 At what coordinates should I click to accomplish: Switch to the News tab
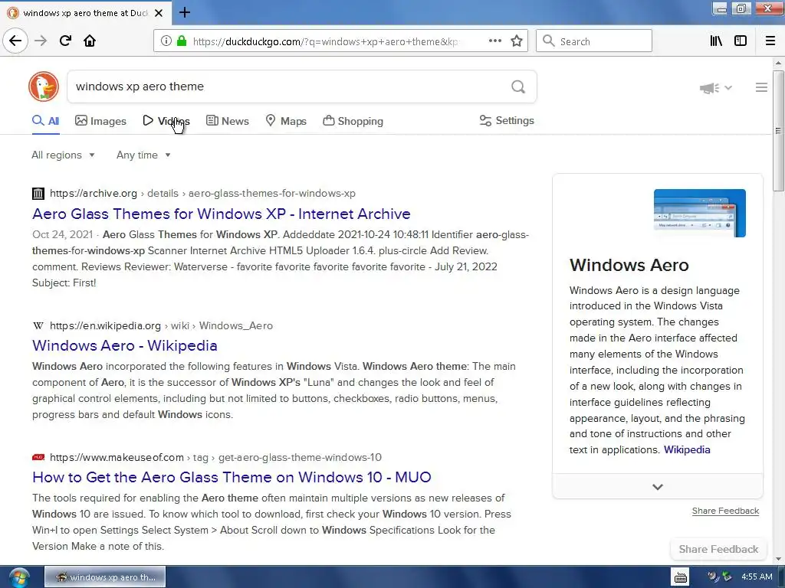tap(227, 121)
